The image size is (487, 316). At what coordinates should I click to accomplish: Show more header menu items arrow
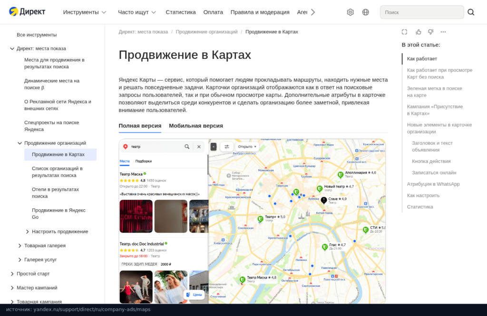(x=313, y=12)
